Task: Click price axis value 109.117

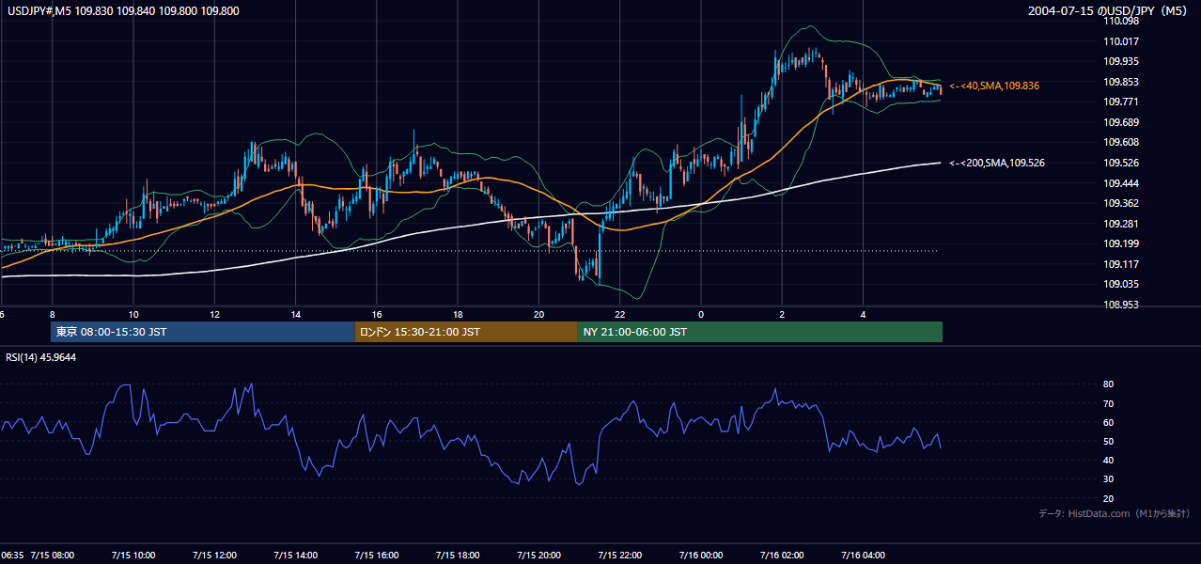Action: (1121, 264)
